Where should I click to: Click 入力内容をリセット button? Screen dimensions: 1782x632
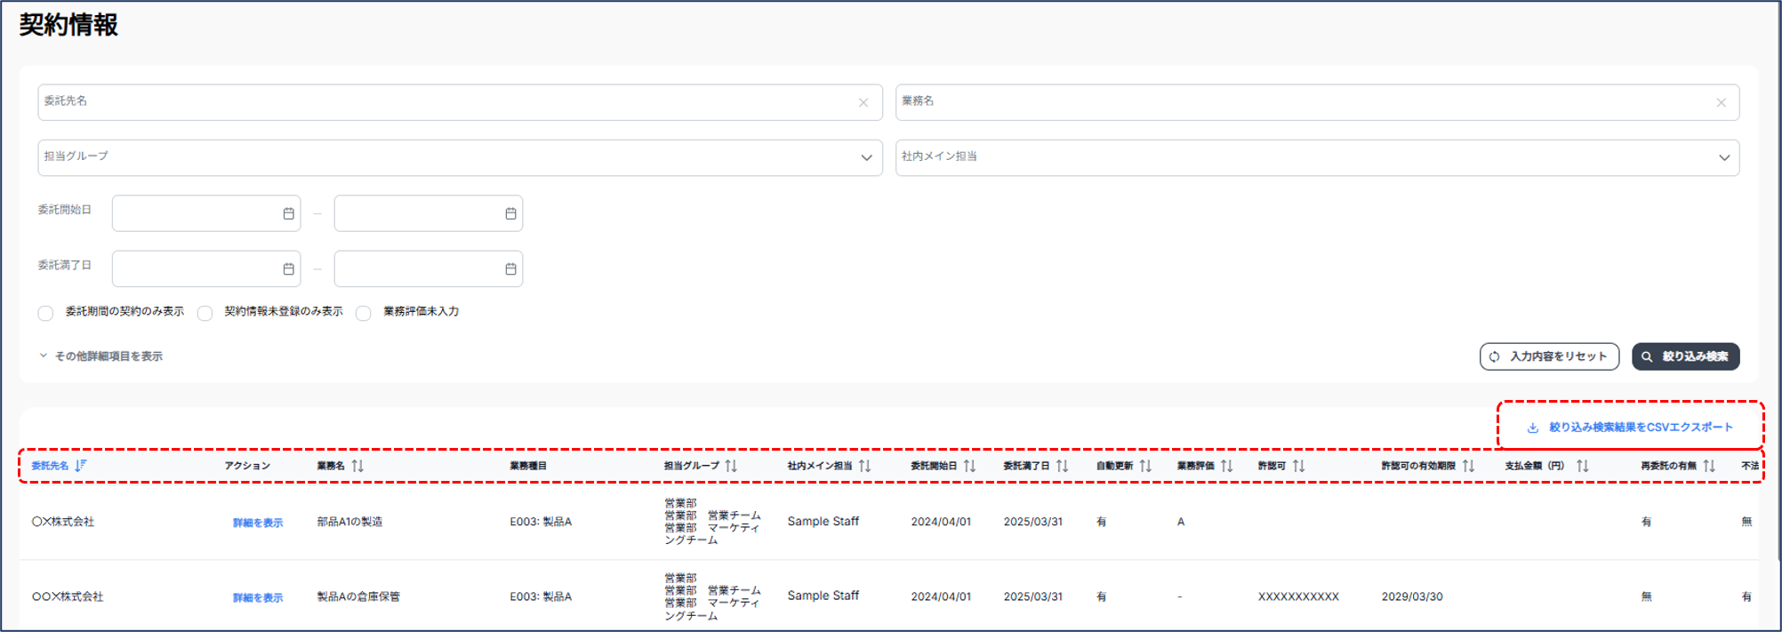(x=1549, y=356)
